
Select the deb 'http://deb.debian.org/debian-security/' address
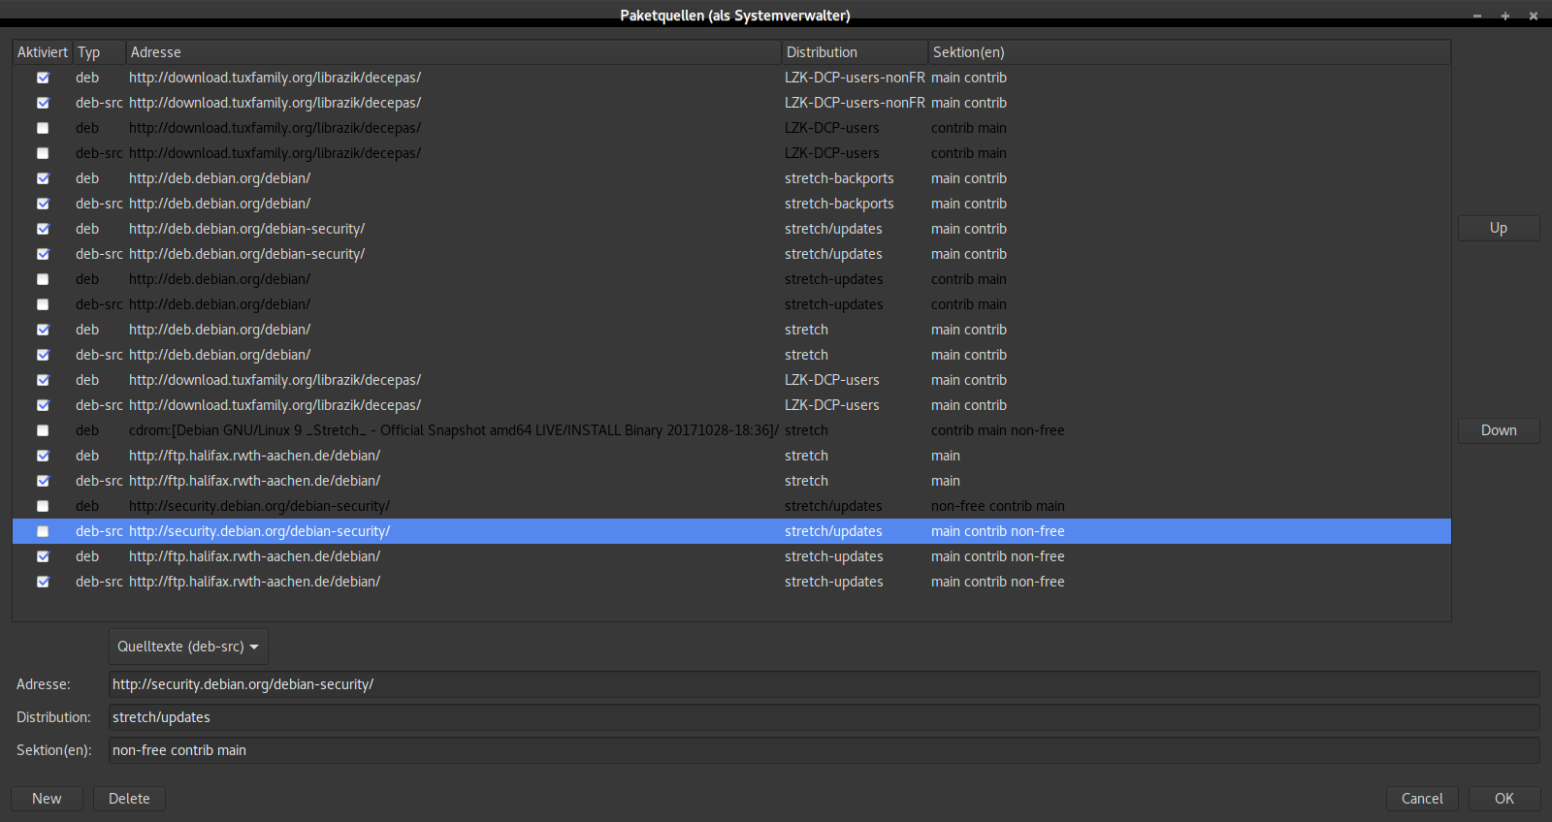(246, 229)
